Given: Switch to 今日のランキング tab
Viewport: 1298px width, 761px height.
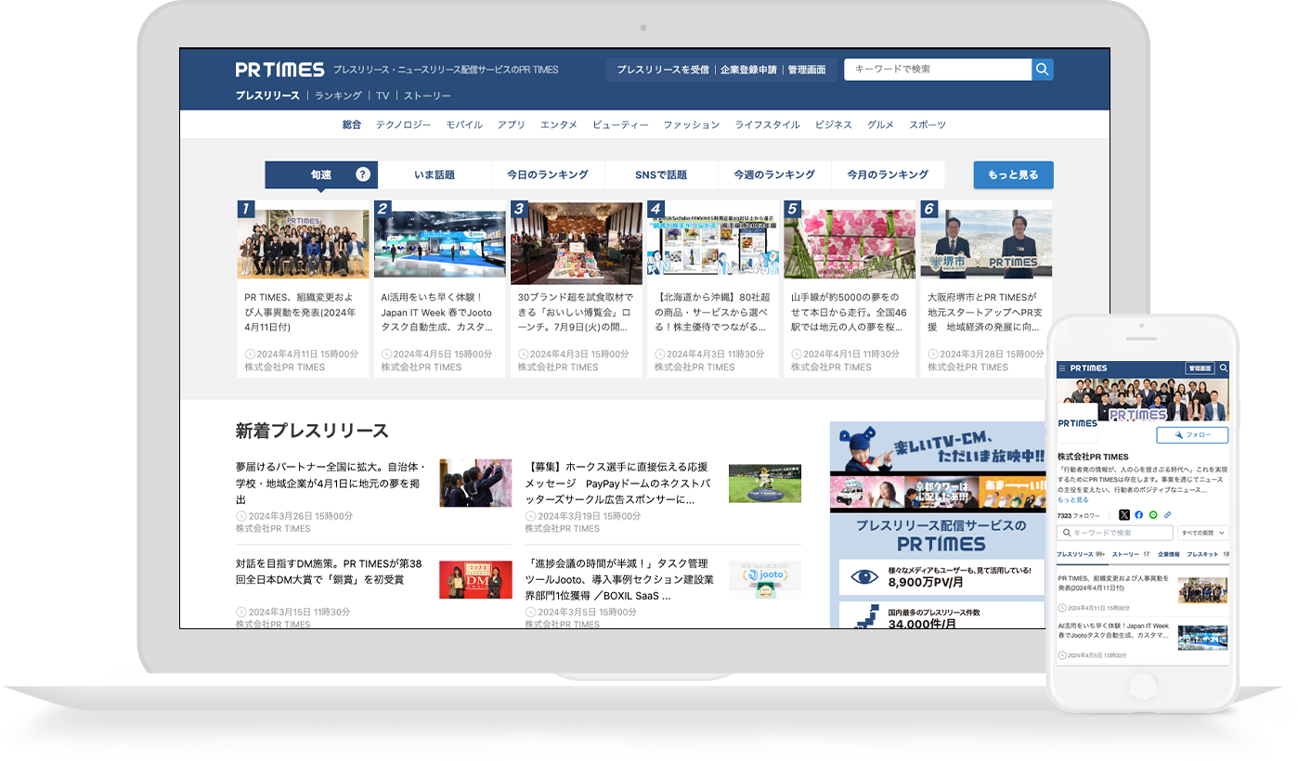Looking at the screenshot, I should pos(548,174).
